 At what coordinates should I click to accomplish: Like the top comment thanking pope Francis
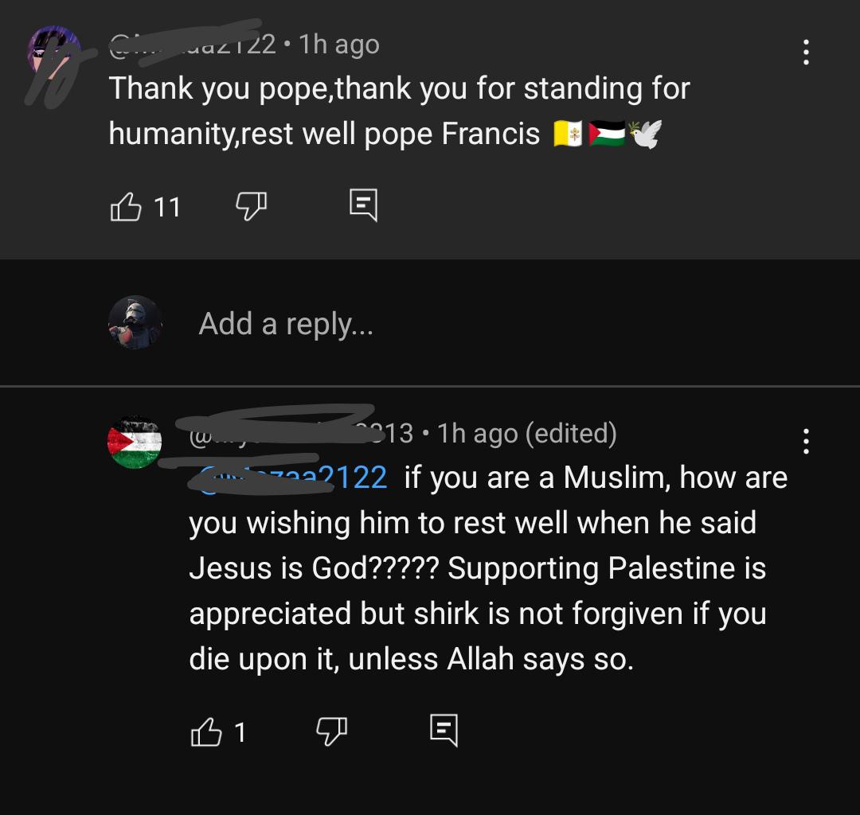click(126, 207)
